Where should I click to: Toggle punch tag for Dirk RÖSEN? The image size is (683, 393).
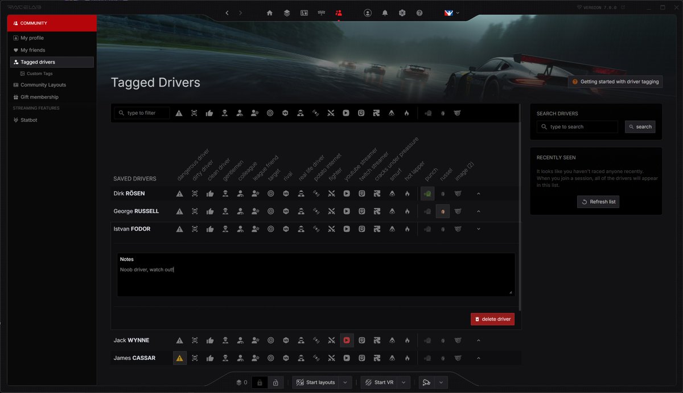[x=427, y=194]
